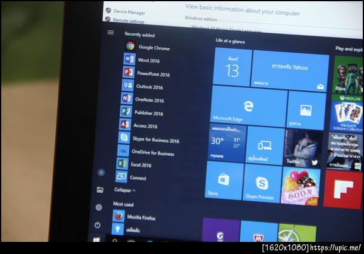Click the 'Life at a glance' group header
Viewport: 364px width, 254px height.
click(231, 41)
